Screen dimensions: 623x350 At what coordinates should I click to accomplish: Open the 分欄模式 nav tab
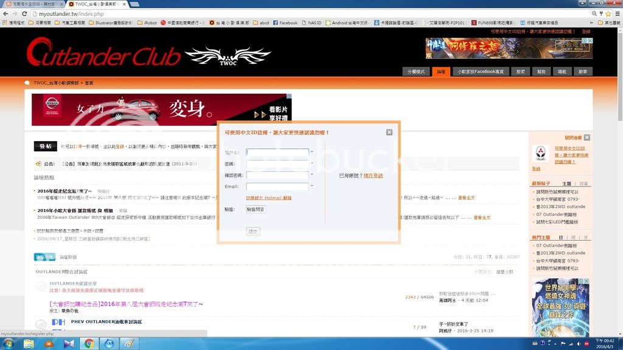[x=416, y=72]
